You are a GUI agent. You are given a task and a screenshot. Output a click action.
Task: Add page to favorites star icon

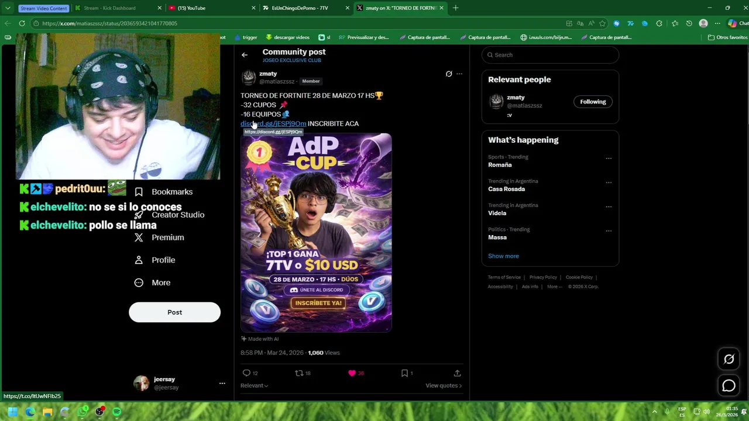coord(602,23)
